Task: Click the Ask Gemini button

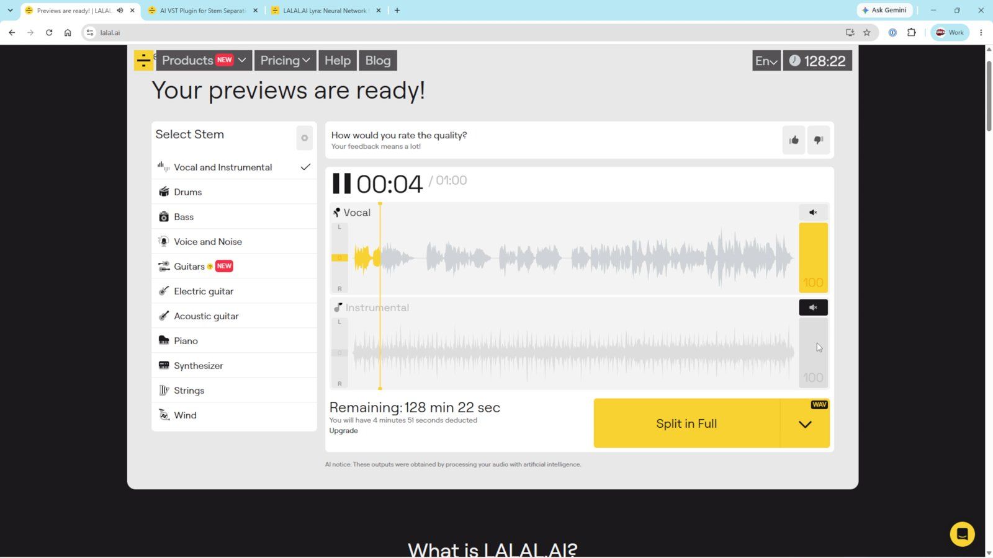Action: [x=884, y=10]
